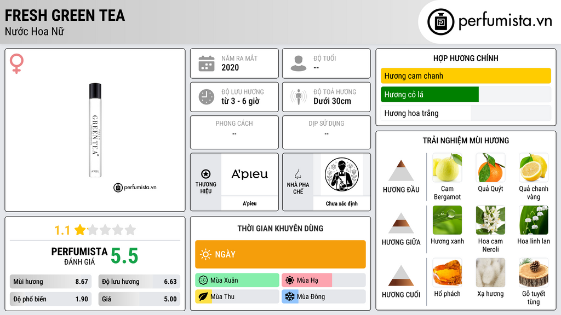Click the Mùa Xuân season bar

[x=237, y=281]
